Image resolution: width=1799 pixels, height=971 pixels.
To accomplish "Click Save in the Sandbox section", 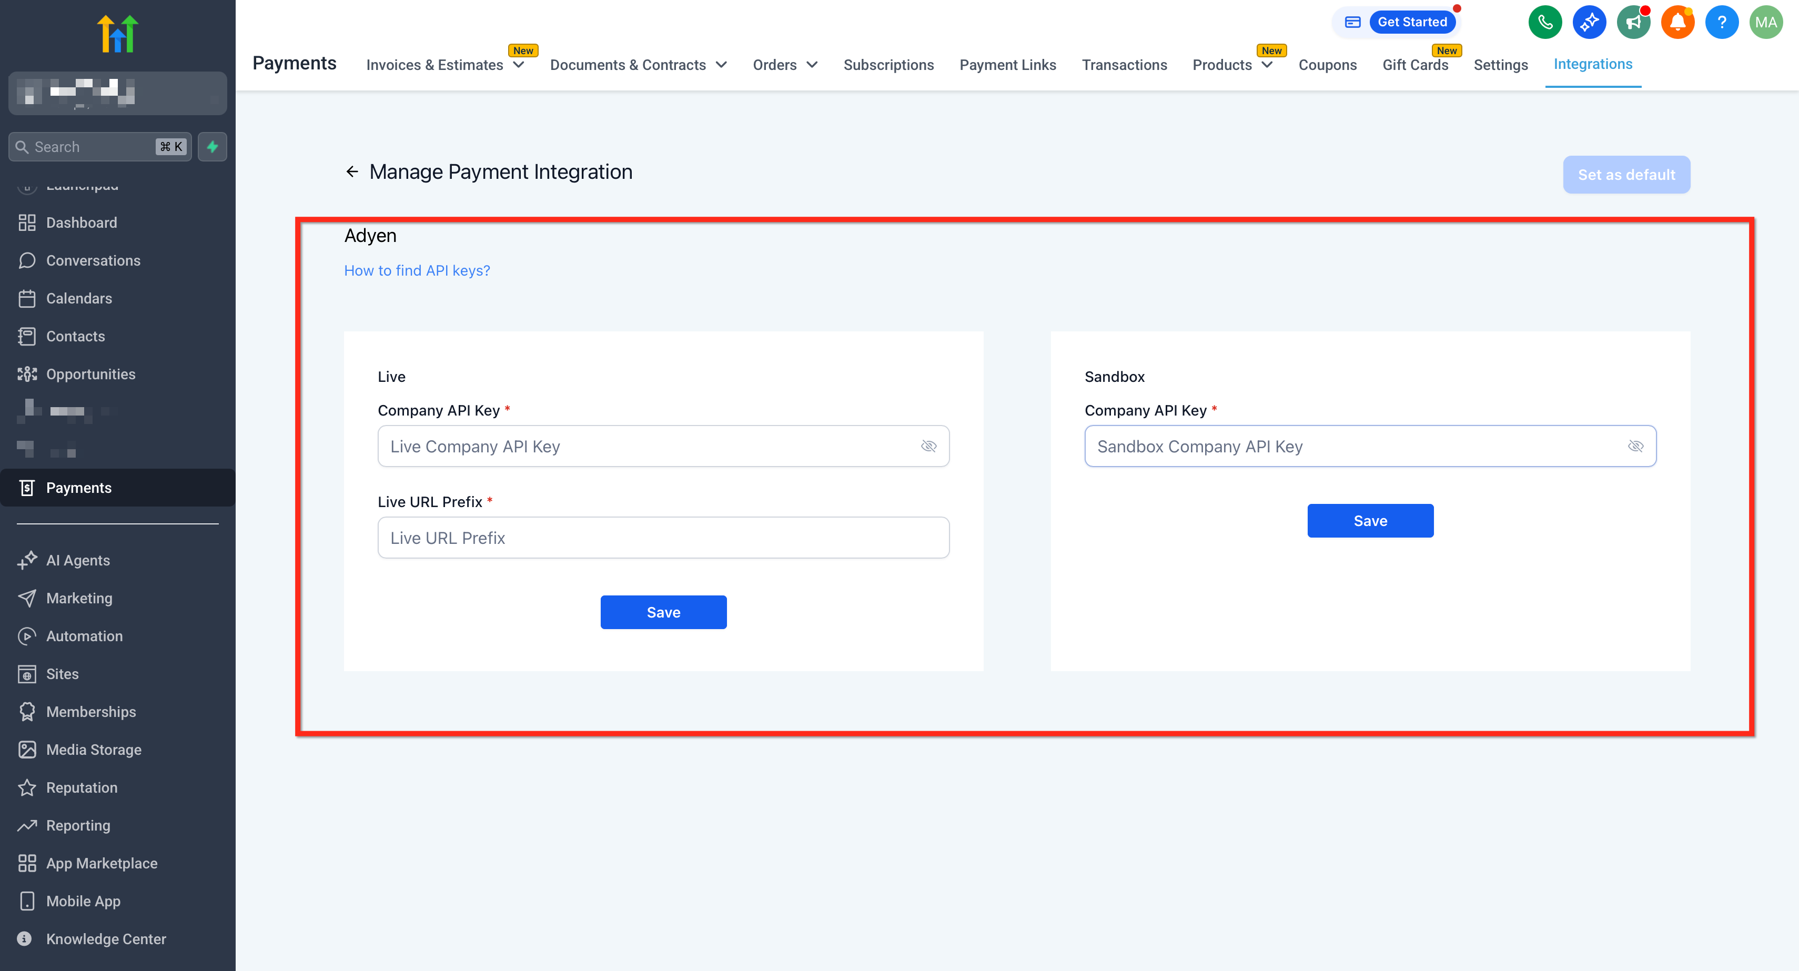I will click(1370, 520).
